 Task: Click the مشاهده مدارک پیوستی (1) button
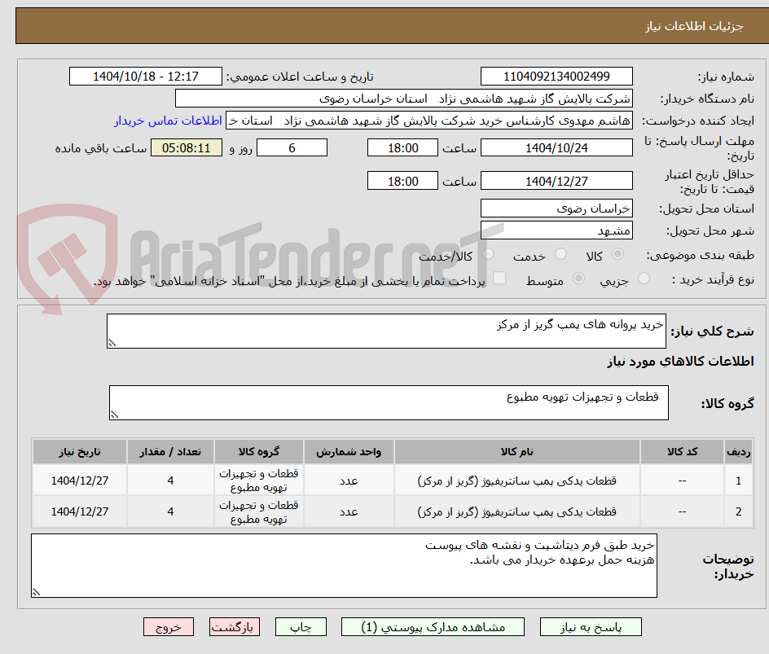(x=433, y=627)
